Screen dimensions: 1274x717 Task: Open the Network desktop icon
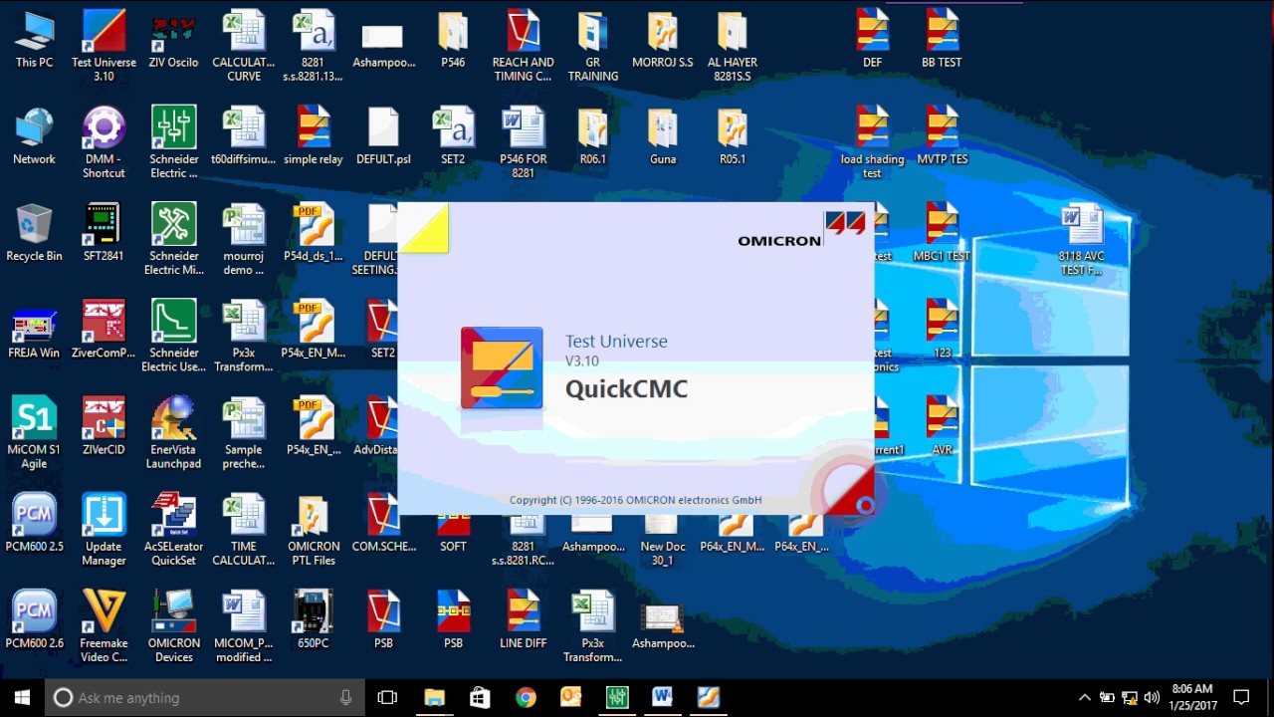tap(34, 136)
